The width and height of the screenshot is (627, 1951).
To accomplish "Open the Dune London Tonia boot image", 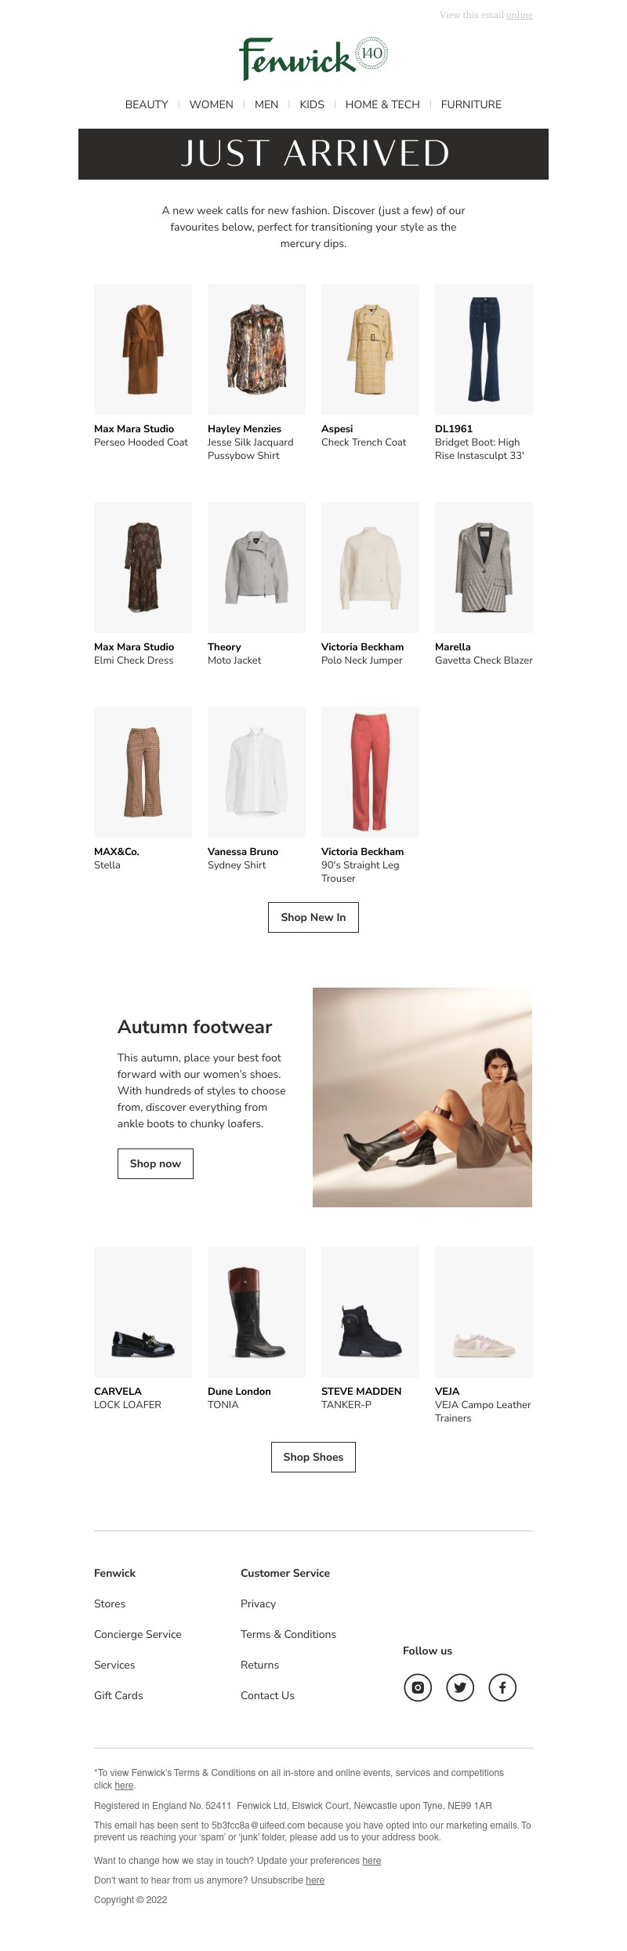I will (x=256, y=1312).
